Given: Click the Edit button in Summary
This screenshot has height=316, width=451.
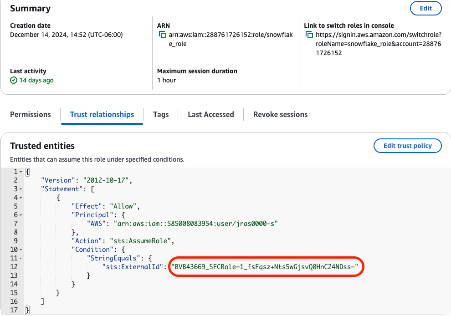Looking at the screenshot, I should (425, 8).
